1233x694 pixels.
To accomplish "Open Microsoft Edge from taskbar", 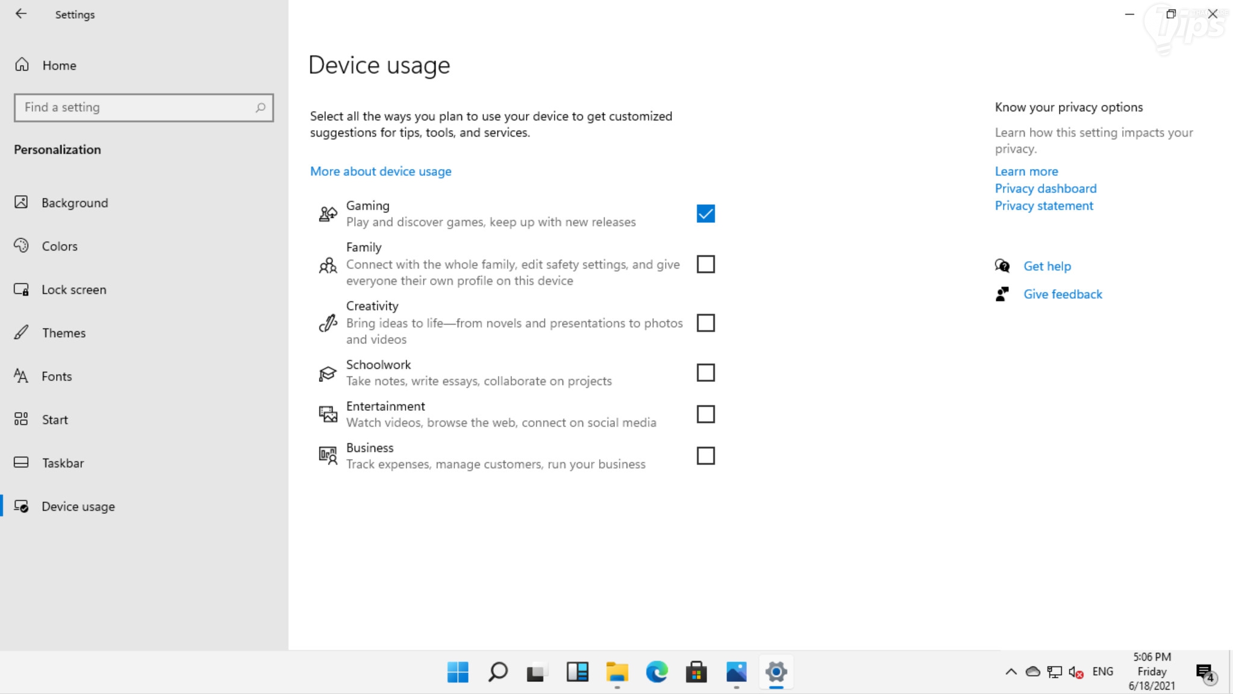I will point(657,672).
